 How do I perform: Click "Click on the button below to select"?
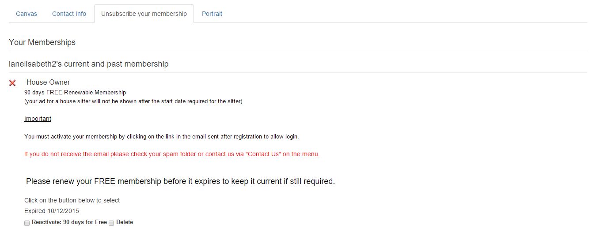[x=72, y=200]
